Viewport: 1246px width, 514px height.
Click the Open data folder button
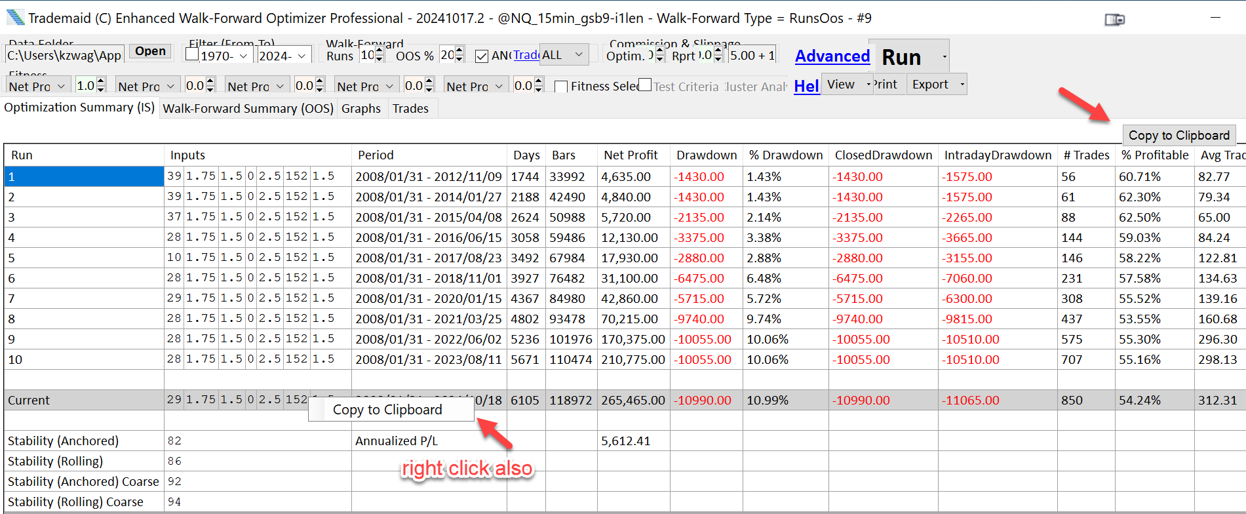[150, 51]
